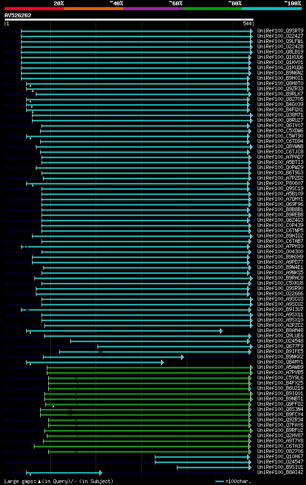
Task: Select the UniRef100_P80607 label
Action: click(x=280, y=183)
